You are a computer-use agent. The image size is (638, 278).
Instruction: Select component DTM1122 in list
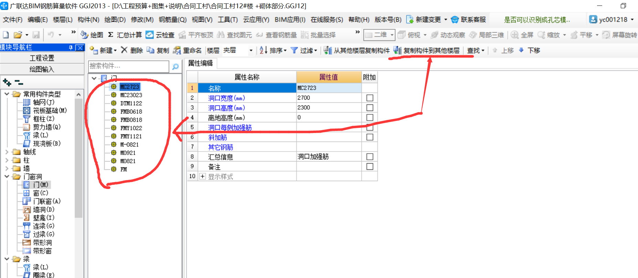(131, 103)
